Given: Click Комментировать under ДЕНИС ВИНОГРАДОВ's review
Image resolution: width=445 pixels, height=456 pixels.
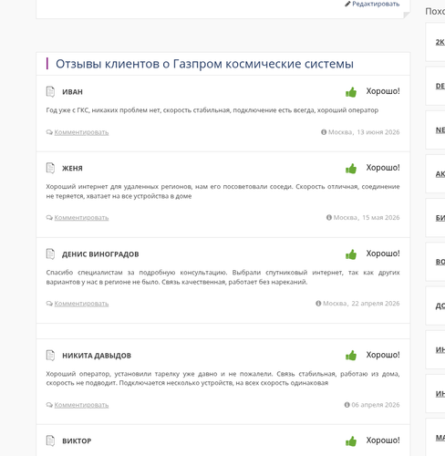Looking at the screenshot, I should point(81,304).
